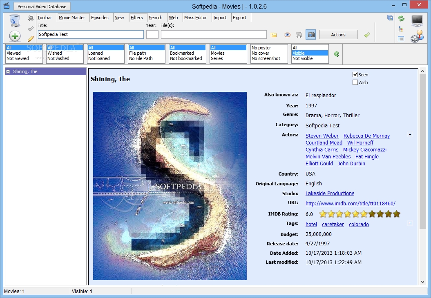Click the green plus add movie button
The width and height of the screenshot is (431, 298).
click(x=15, y=36)
